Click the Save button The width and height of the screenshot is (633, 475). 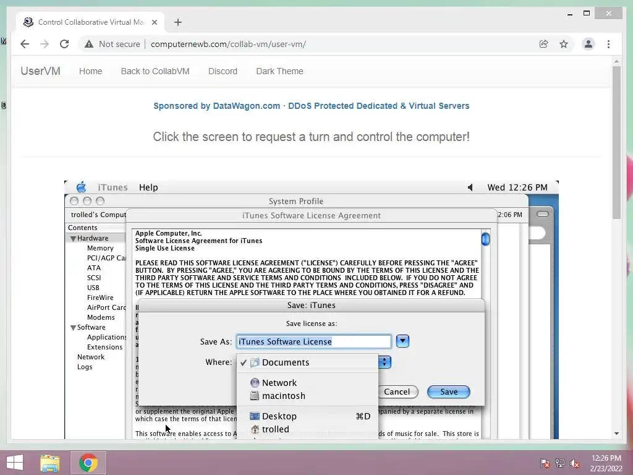[449, 392]
